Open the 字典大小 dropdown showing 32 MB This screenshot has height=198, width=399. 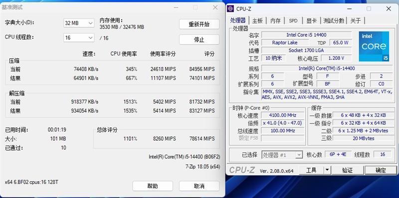tap(79, 23)
